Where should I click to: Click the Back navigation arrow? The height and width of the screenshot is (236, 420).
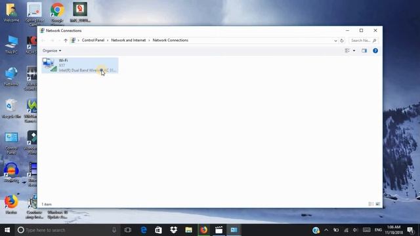click(x=43, y=41)
